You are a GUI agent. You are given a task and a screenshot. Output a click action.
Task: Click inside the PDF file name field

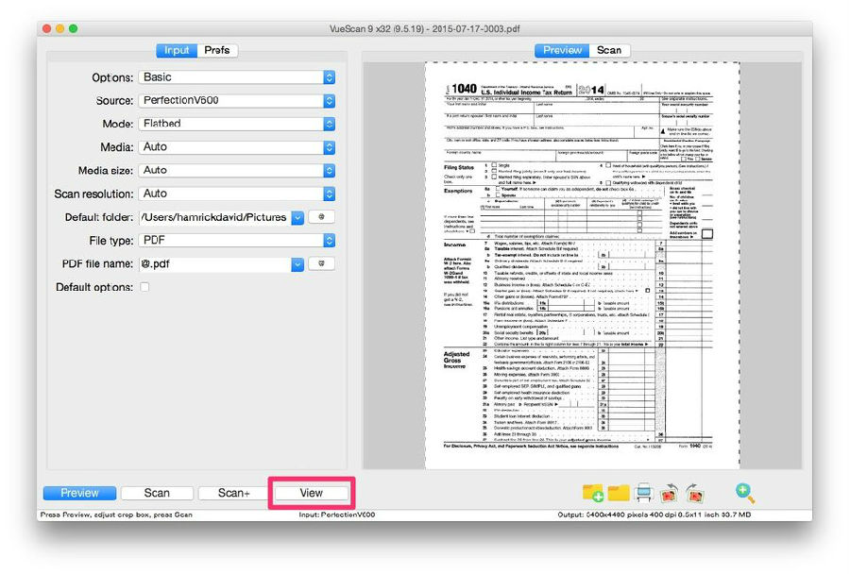(213, 264)
